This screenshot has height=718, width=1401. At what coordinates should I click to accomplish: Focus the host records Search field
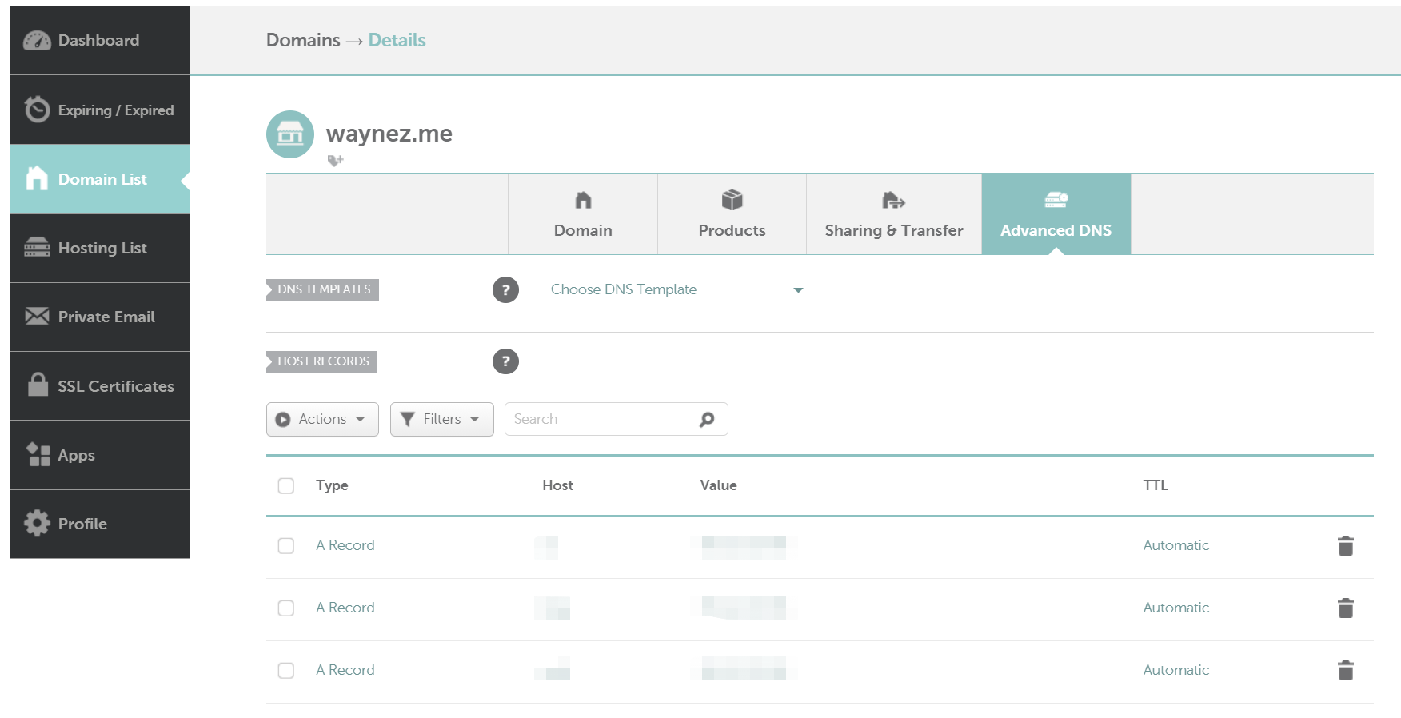tap(600, 420)
